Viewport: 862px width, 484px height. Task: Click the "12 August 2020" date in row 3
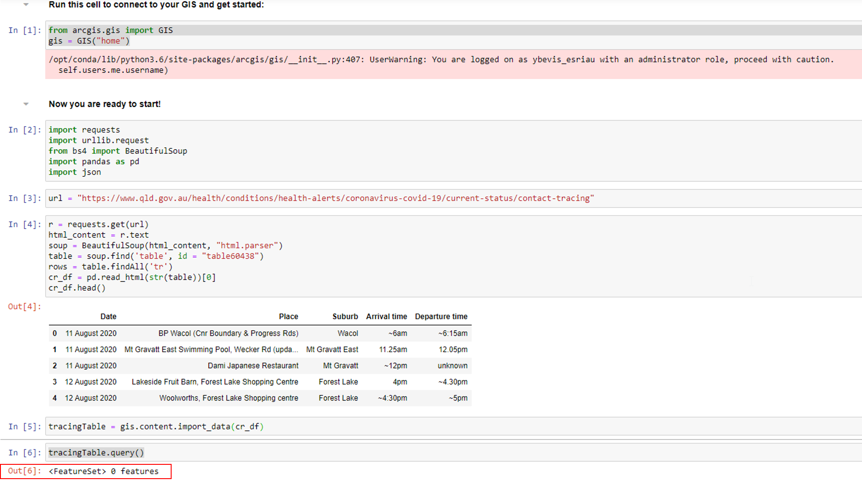(x=91, y=382)
